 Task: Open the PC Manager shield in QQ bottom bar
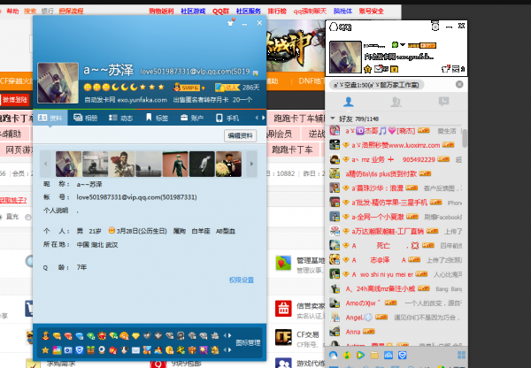403,355
